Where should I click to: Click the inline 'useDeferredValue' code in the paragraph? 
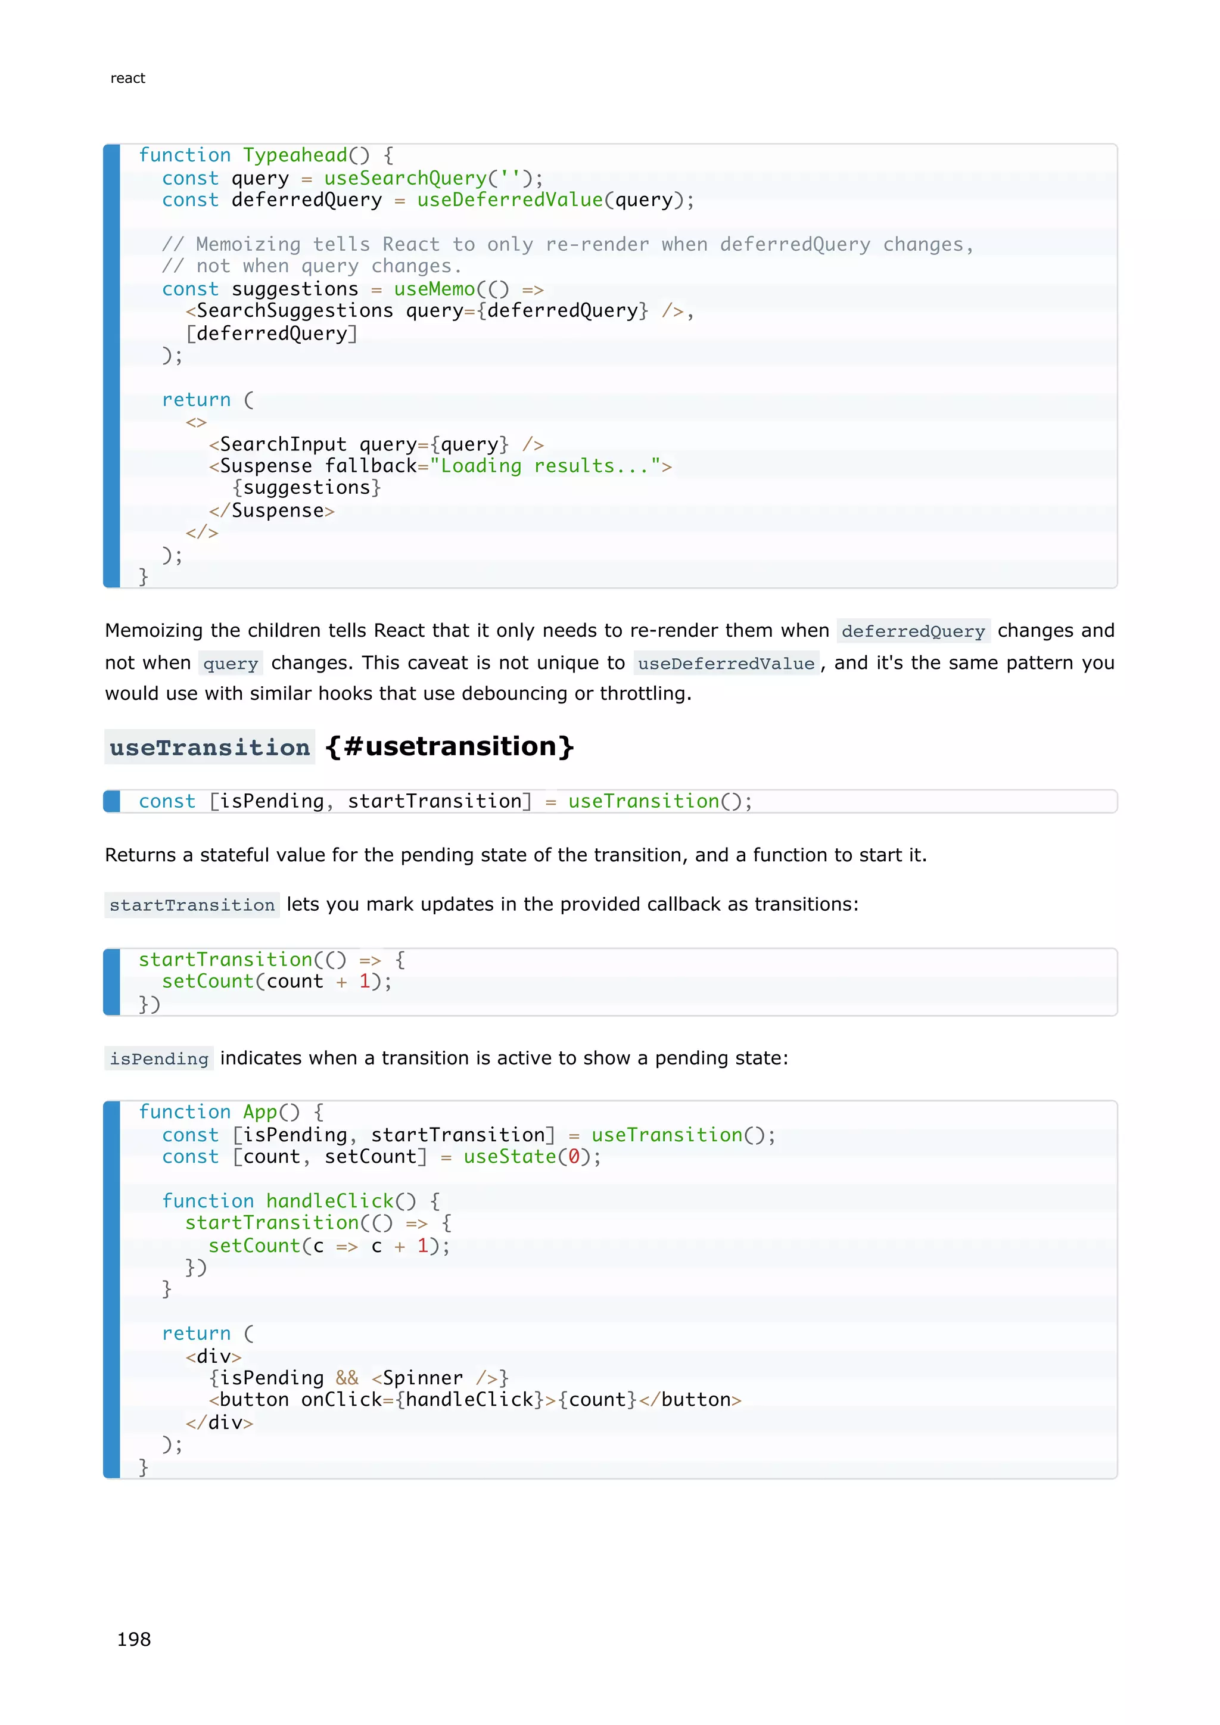point(726,664)
